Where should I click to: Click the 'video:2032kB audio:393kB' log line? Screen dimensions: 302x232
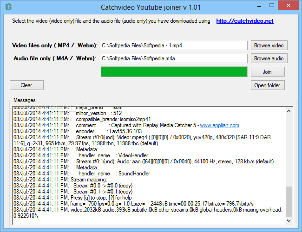pyautogui.click(x=148, y=213)
